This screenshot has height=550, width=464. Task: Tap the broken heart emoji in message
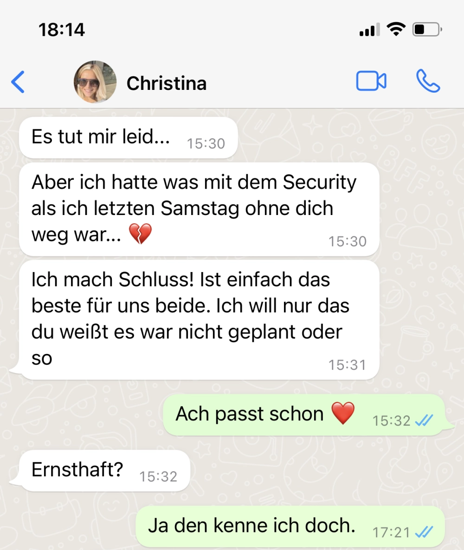pyautogui.click(x=140, y=234)
